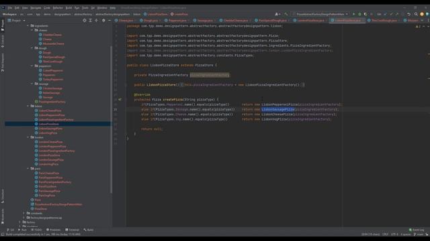This screenshot has width=430, height=241.
Task: Select PizzaIngredientFactory interface in tree
Action: click(52, 102)
